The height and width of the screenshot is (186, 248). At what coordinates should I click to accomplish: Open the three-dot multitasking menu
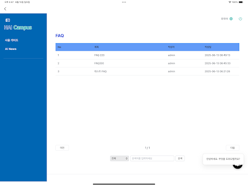click(124, 2)
